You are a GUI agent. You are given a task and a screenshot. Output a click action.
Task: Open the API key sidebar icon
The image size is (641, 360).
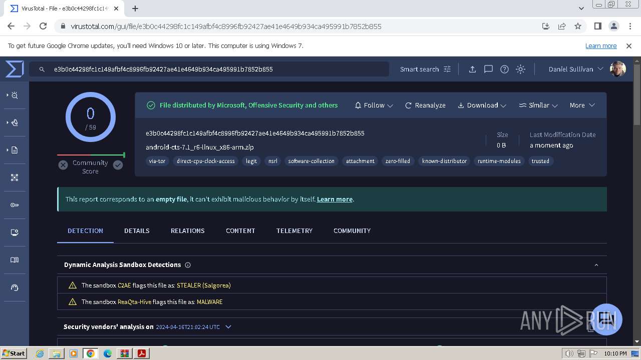coord(15,205)
